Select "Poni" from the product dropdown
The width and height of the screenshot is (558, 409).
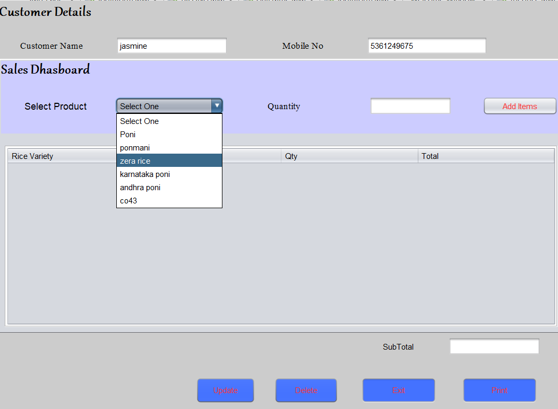click(x=127, y=134)
